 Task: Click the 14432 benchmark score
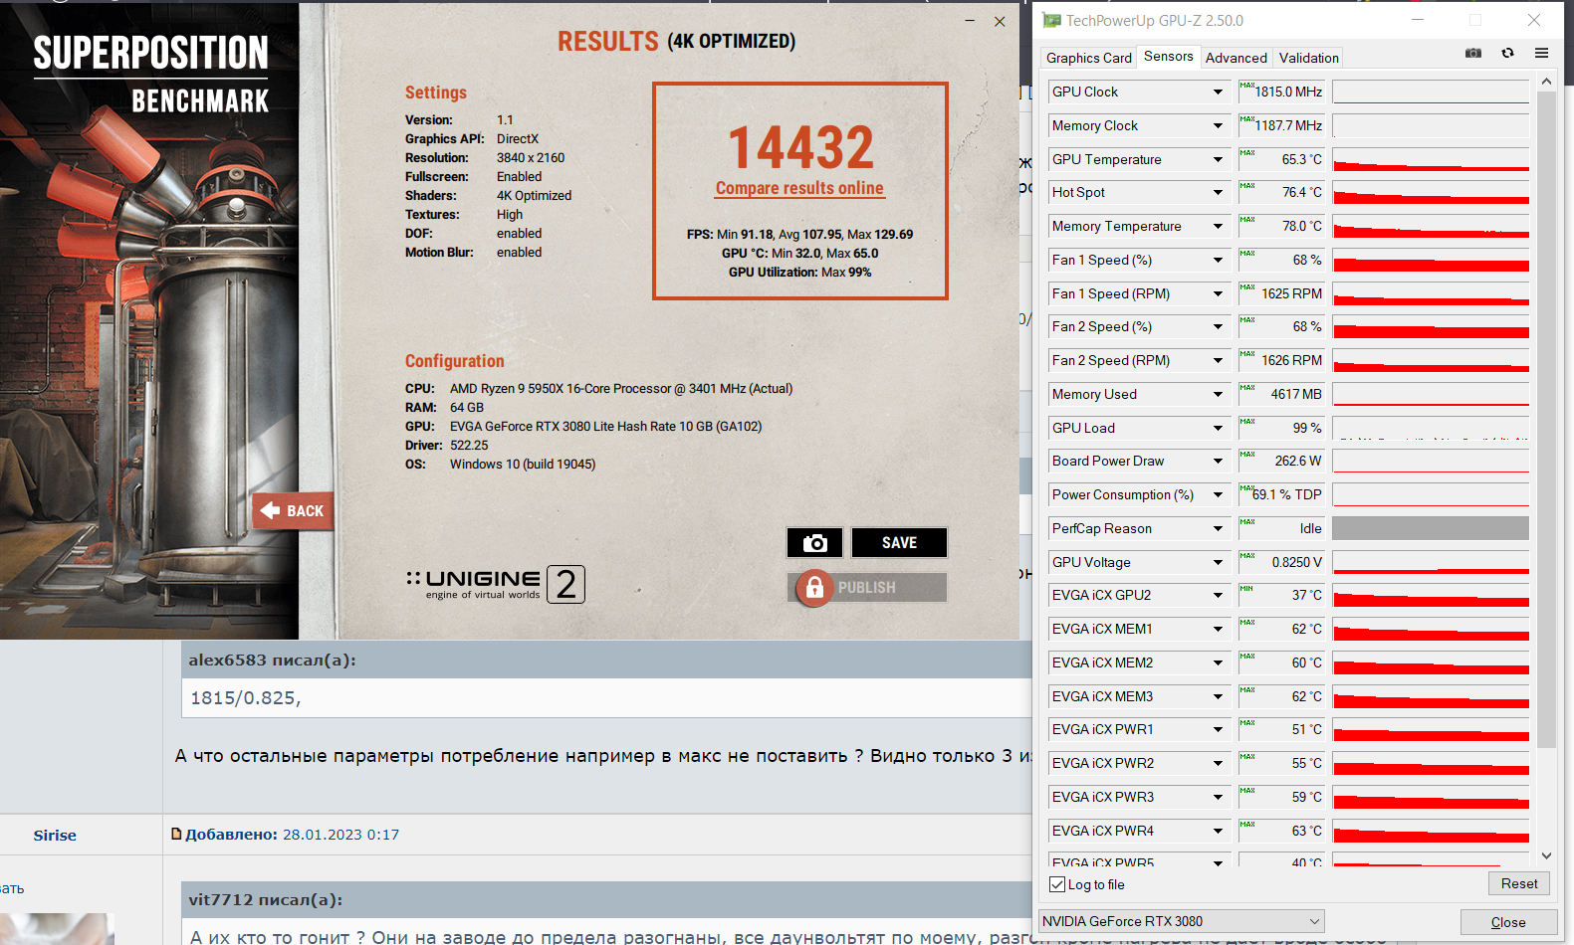click(800, 147)
